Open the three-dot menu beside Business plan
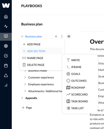Screen dimensions: 104x129 (x=62, y=36)
